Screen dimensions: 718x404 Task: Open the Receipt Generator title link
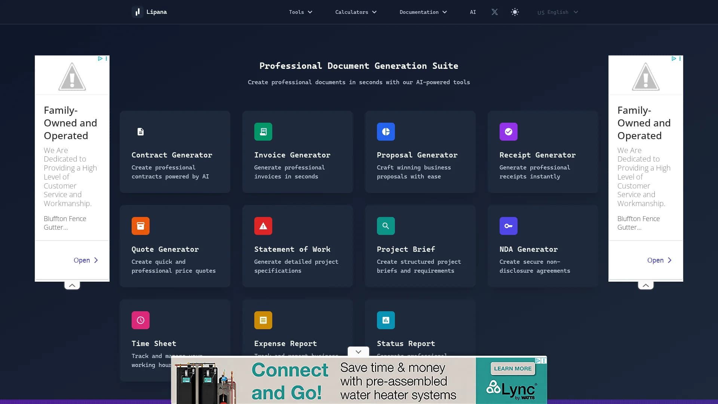pos(538,155)
